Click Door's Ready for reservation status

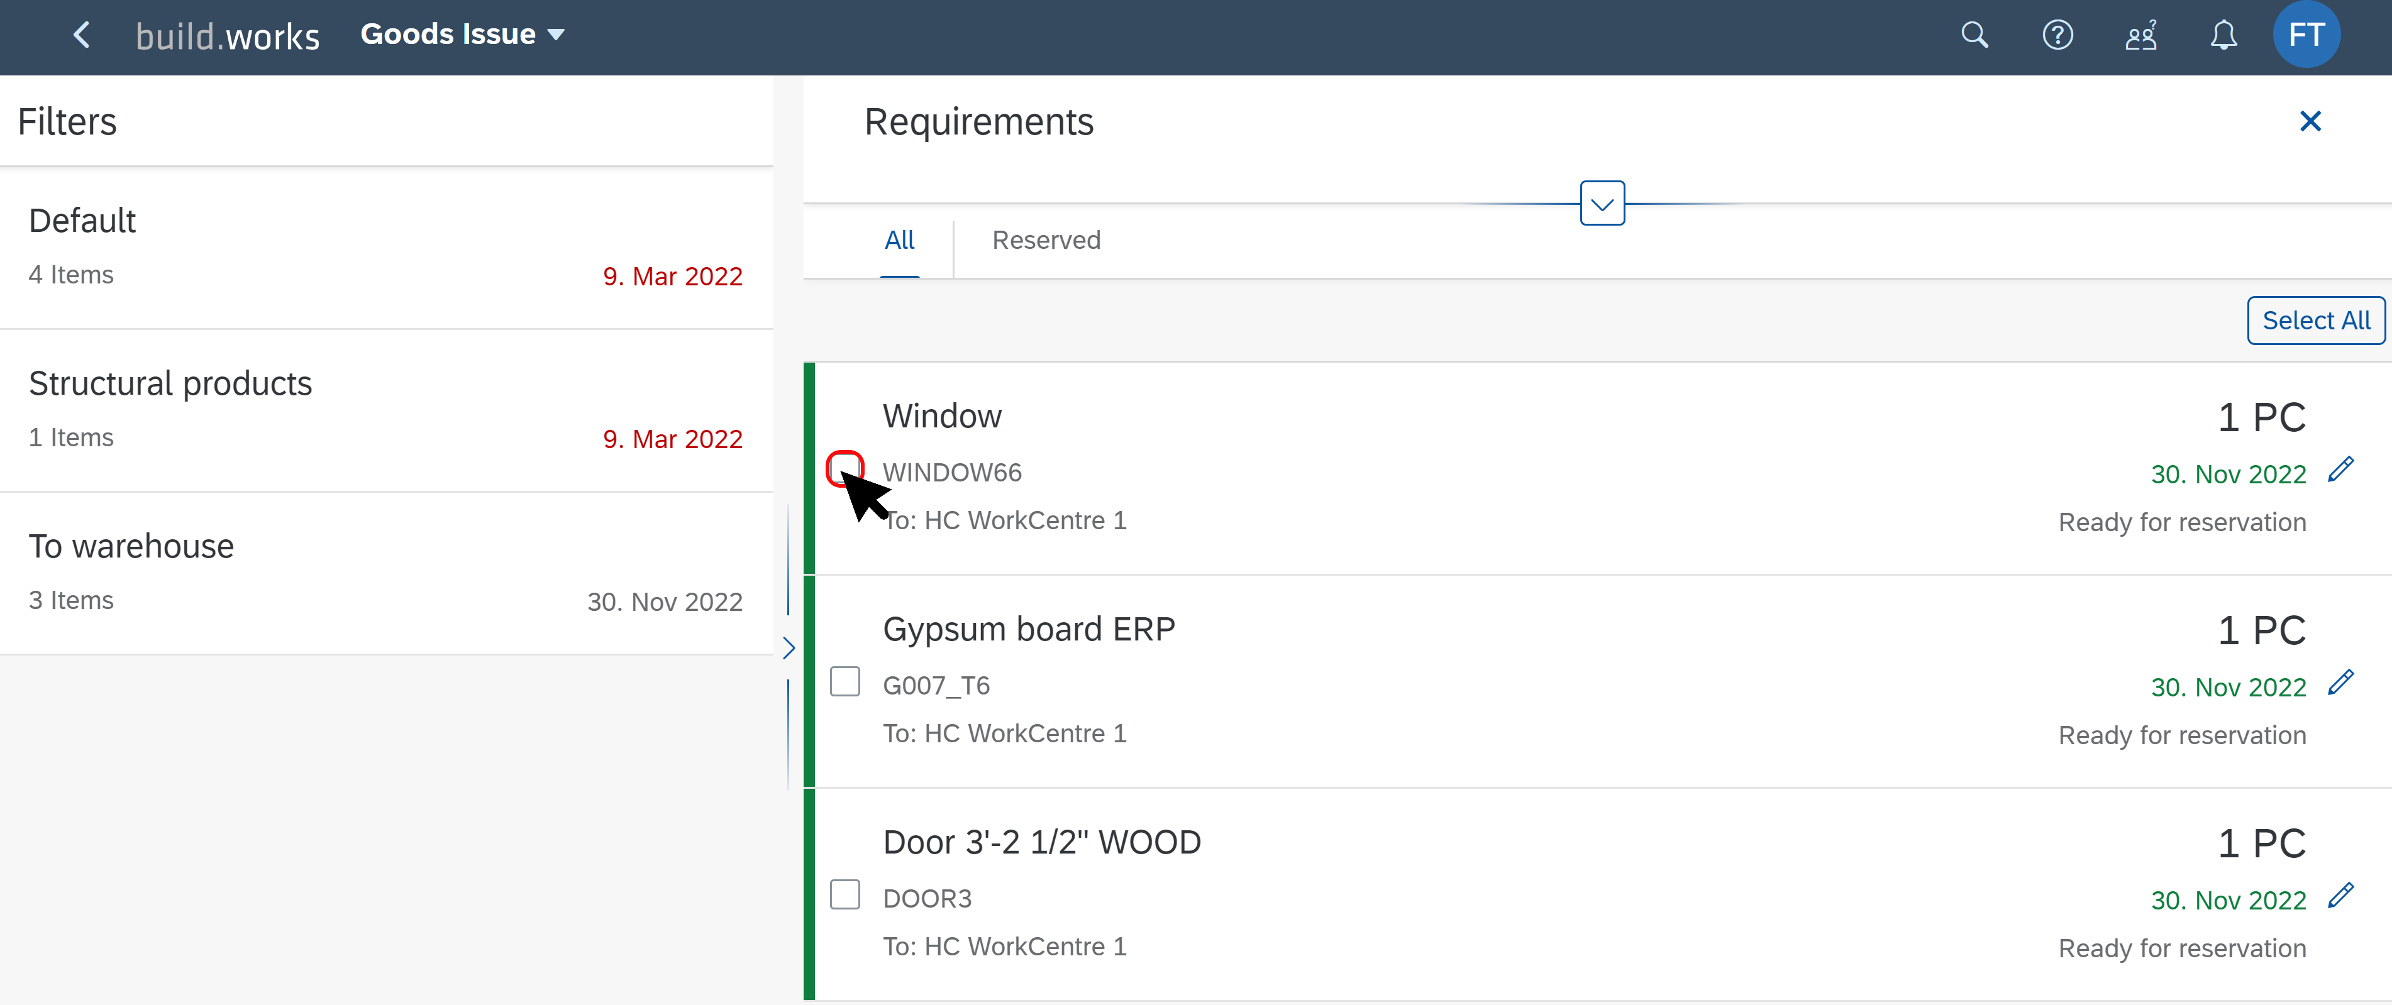point(2182,949)
